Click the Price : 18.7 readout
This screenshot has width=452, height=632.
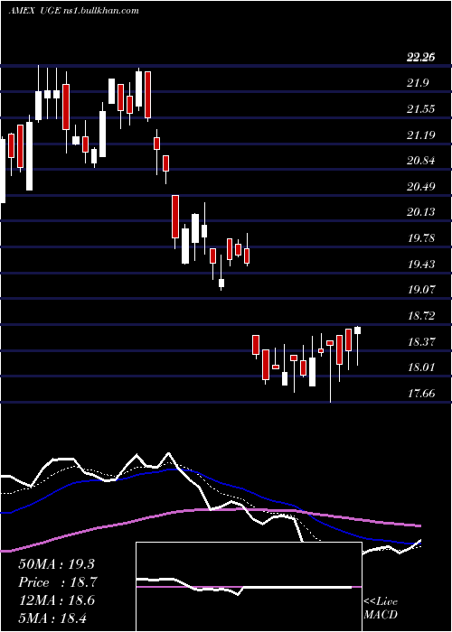coord(58,582)
